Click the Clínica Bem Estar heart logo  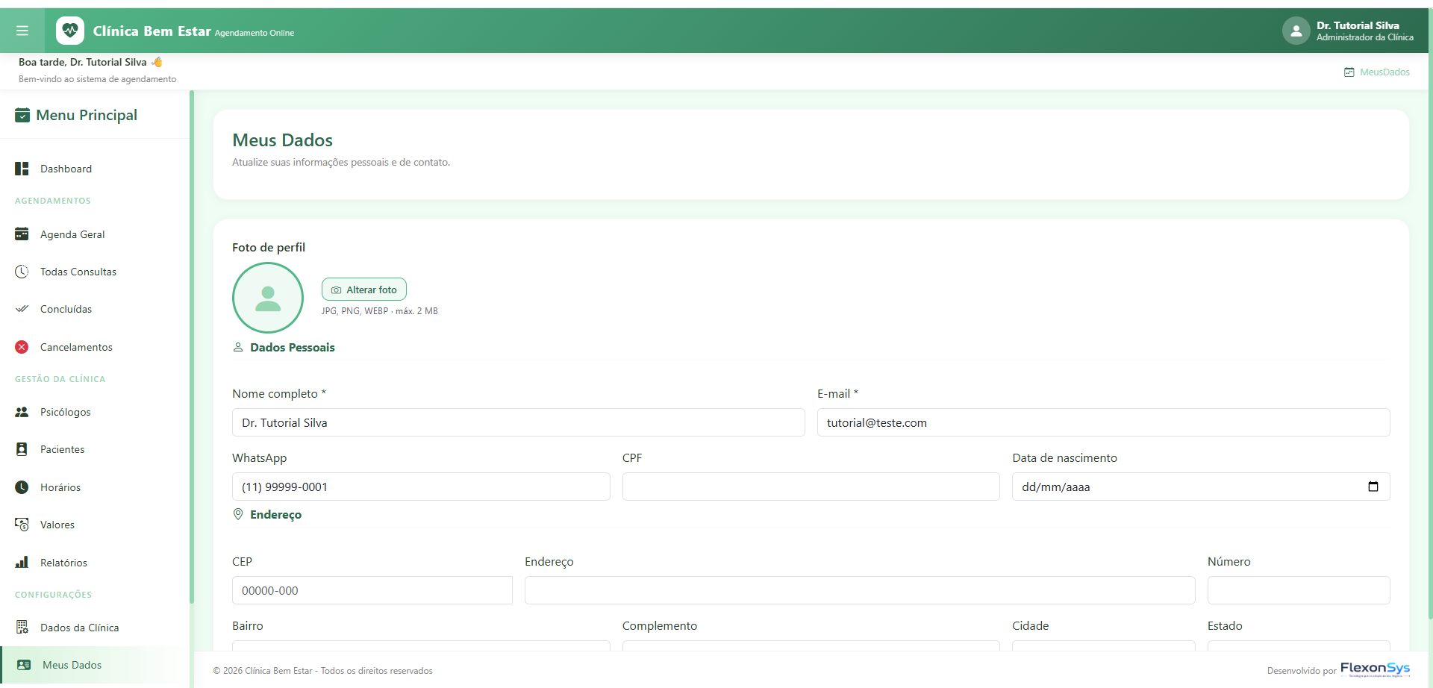tap(70, 31)
